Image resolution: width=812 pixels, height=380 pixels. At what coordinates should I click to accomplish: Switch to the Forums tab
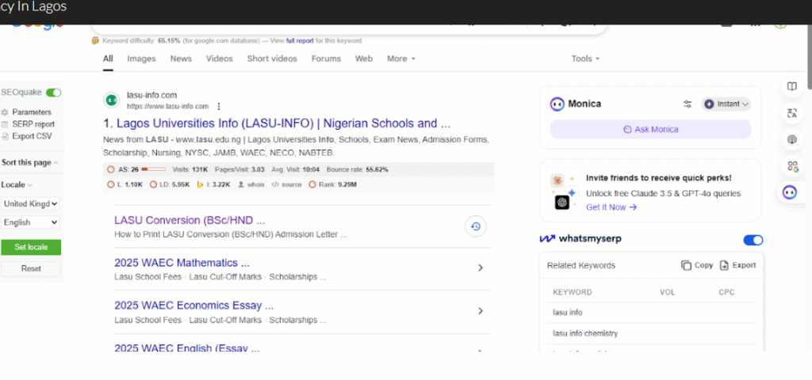point(326,59)
